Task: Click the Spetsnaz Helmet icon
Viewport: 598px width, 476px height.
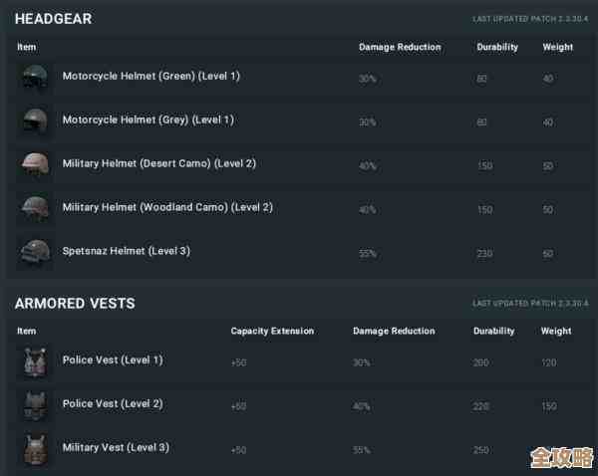Action: coord(34,253)
